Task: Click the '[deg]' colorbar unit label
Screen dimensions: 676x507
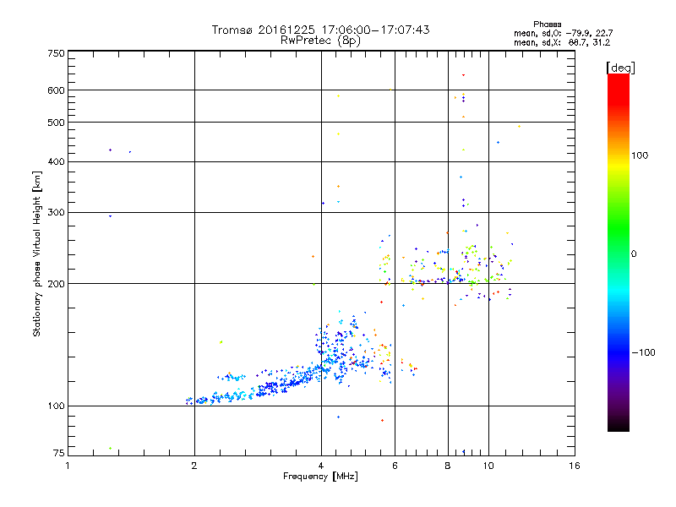Action: pyautogui.click(x=620, y=68)
